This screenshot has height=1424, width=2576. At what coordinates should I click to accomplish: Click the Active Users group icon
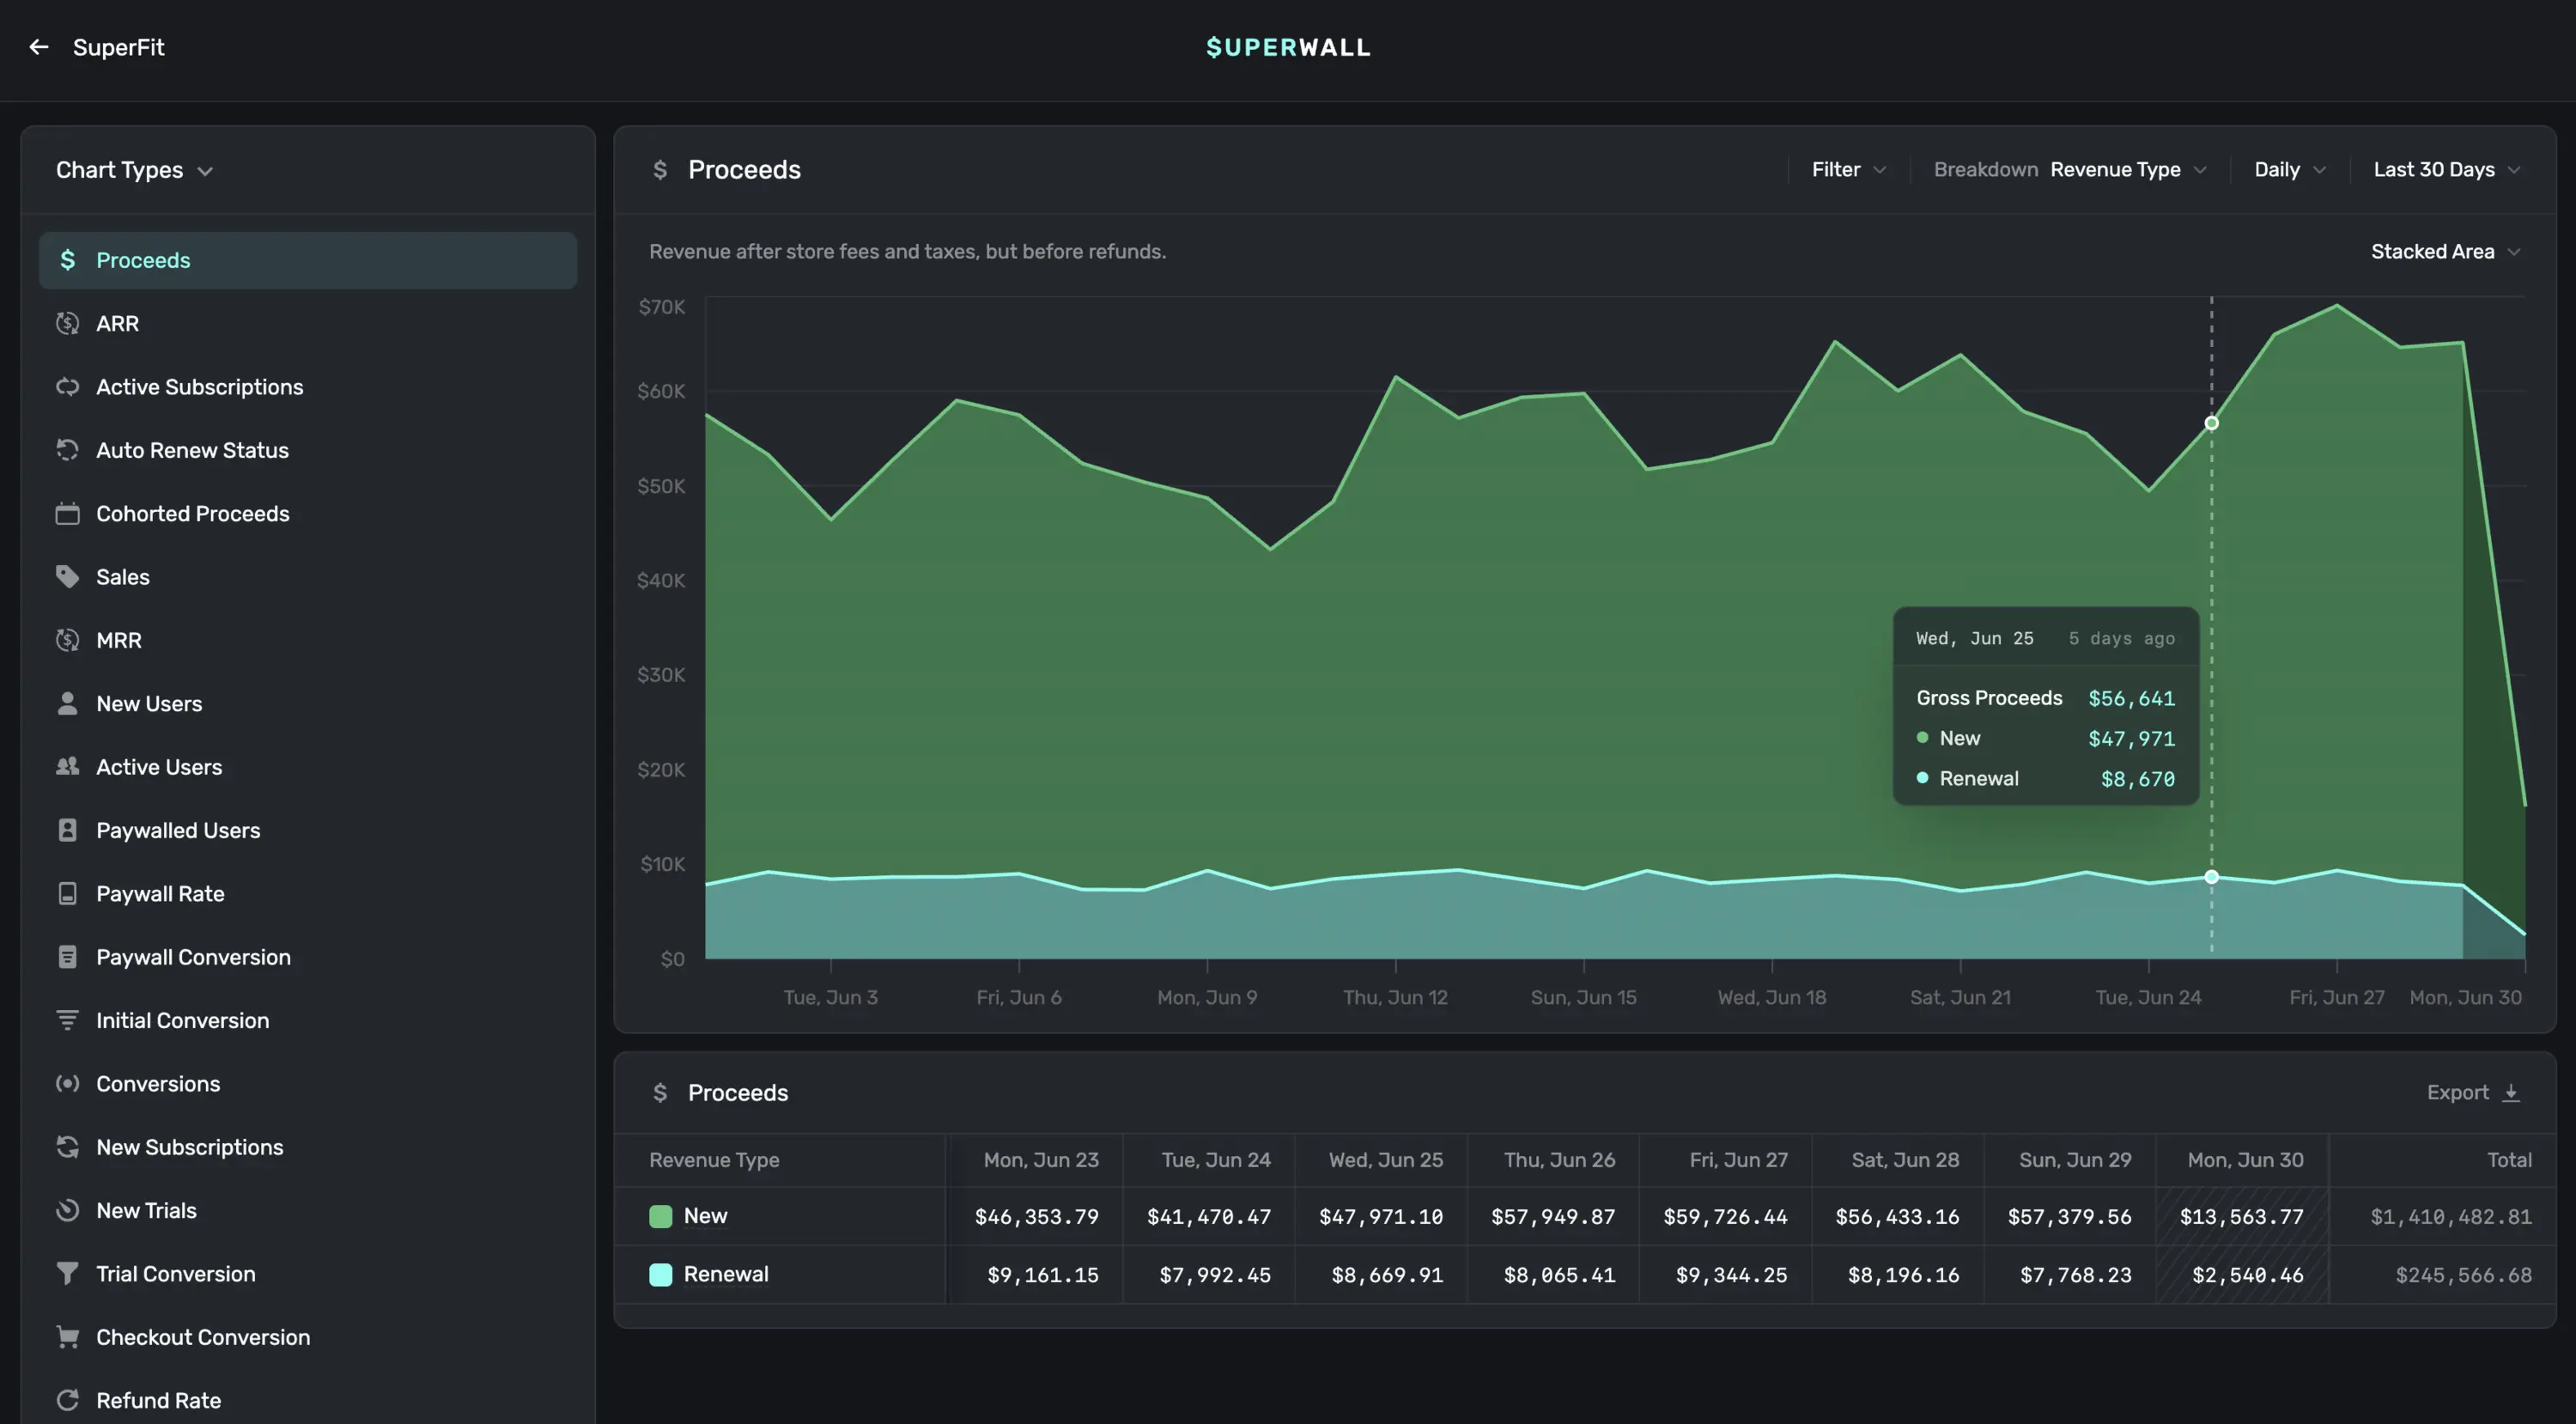pos(67,767)
